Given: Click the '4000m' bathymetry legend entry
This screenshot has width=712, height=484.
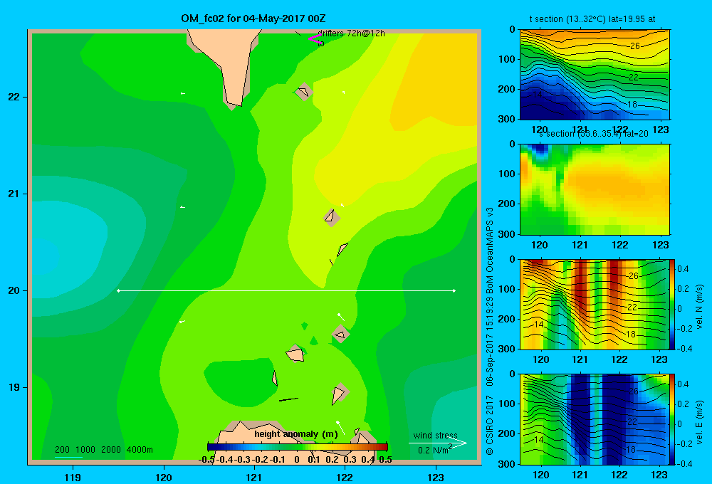Looking at the screenshot, I should pyautogui.click(x=140, y=450).
